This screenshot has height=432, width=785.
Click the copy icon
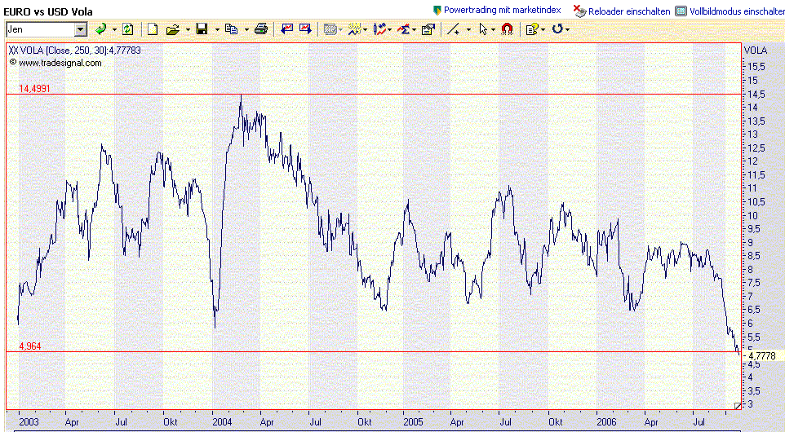pos(231,29)
